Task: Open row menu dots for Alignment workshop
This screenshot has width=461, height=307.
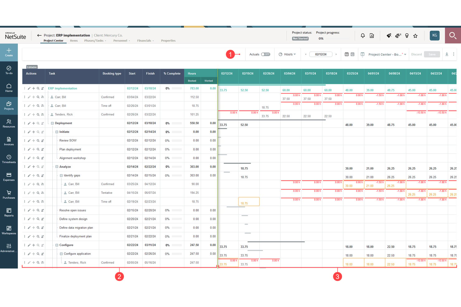Action: [25, 158]
